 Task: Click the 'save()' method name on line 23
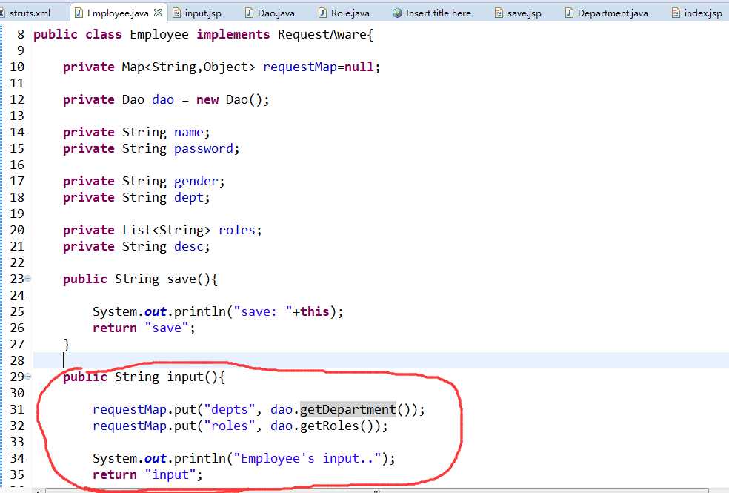point(189,279)
